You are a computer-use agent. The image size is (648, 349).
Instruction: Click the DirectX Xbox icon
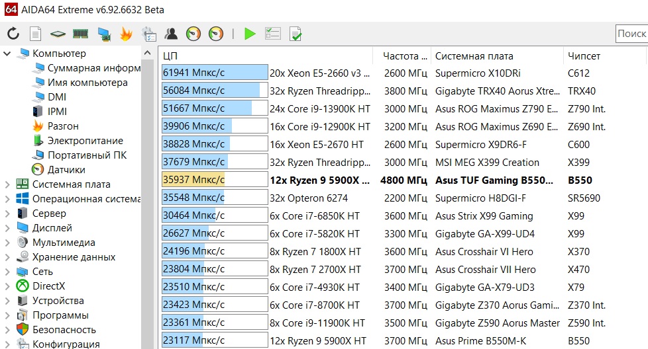point(23,286)
